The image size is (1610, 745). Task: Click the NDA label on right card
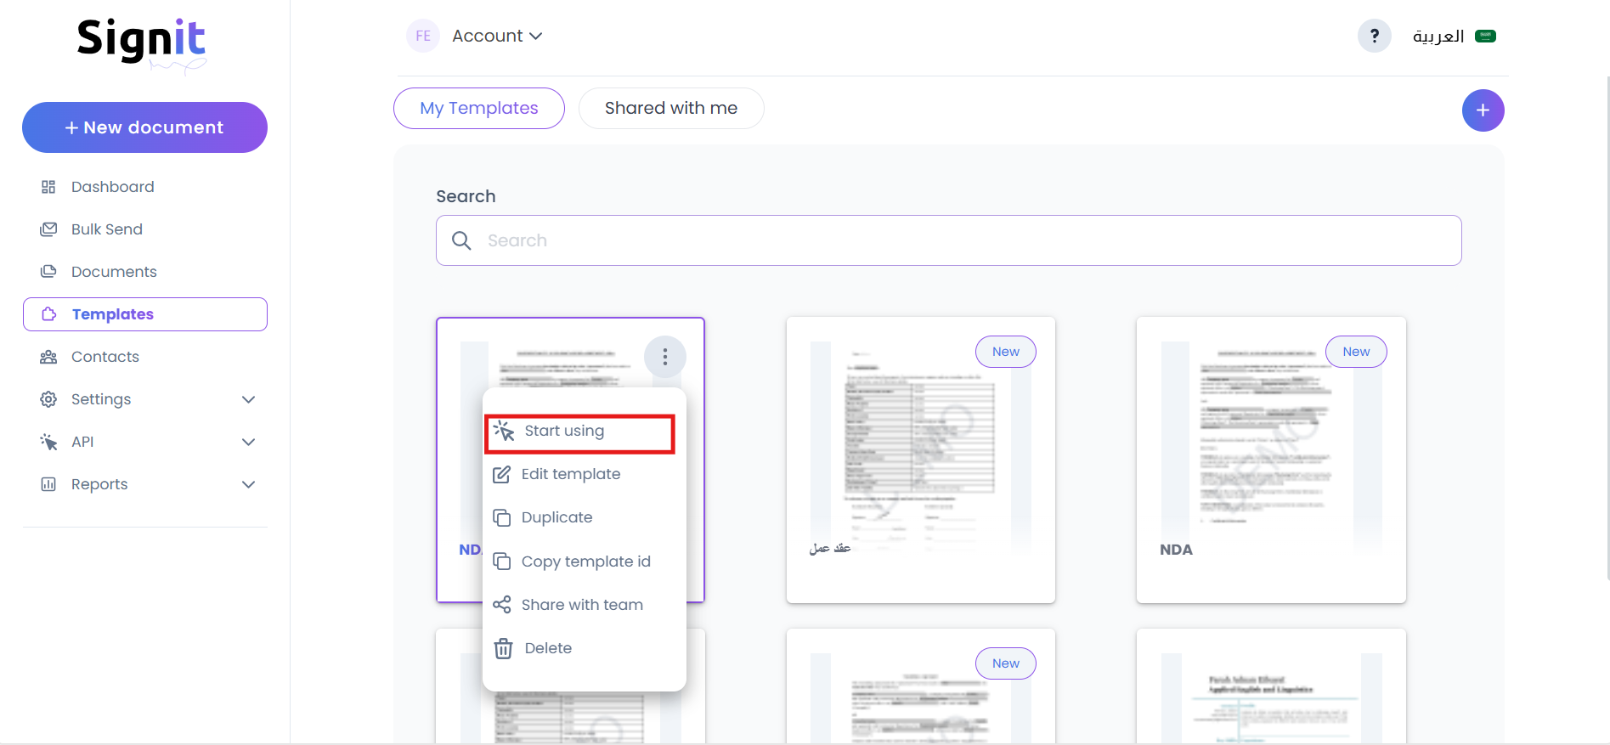pyautogui.click(x=1176, y=550)
